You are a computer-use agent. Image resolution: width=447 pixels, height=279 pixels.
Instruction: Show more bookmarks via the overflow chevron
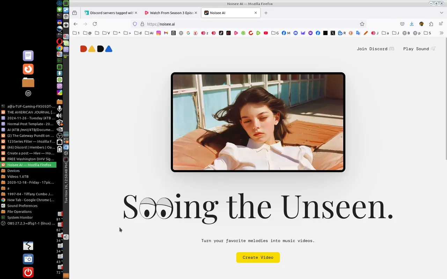pos(441,33)
